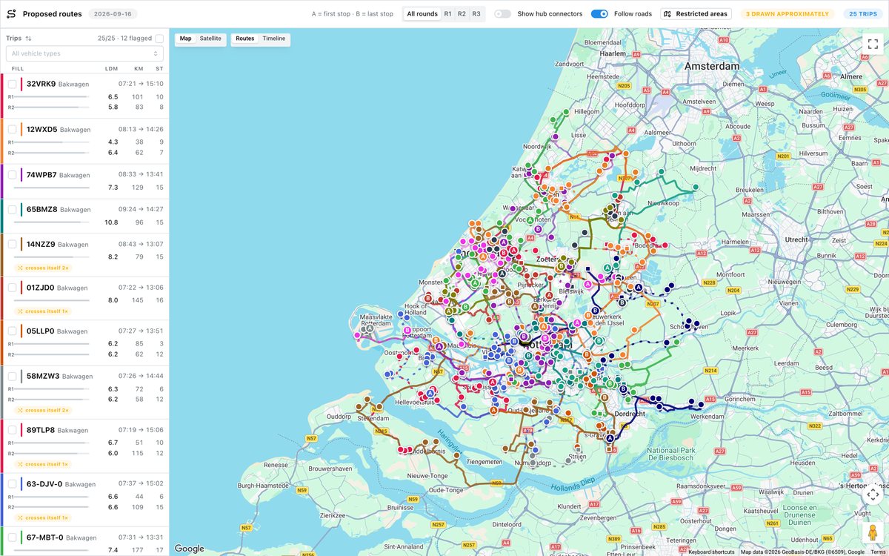Switch to Satellite view
The image size is (889, 556).
click(x=210, y=39)
